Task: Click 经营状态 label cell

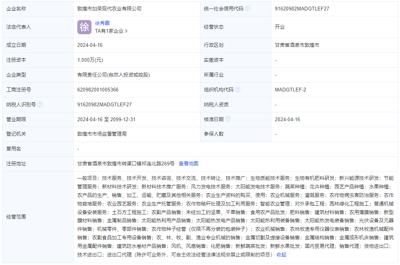Action: click(235, 27)
